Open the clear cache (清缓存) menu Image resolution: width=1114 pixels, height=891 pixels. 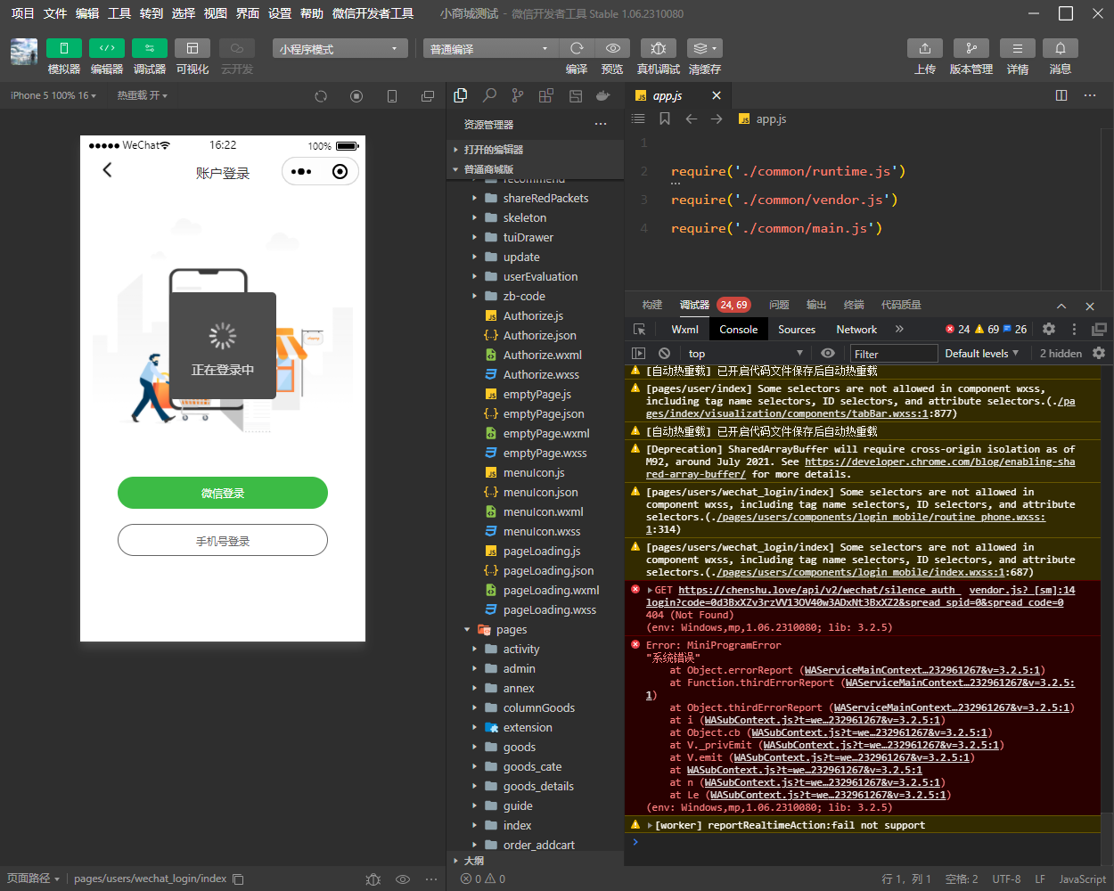704,48
